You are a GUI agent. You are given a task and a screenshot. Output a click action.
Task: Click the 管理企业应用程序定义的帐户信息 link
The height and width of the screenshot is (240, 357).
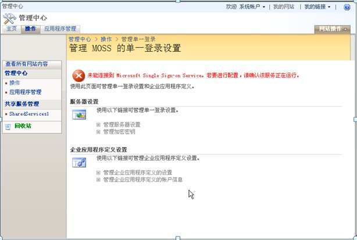click(x=143, y=180)
